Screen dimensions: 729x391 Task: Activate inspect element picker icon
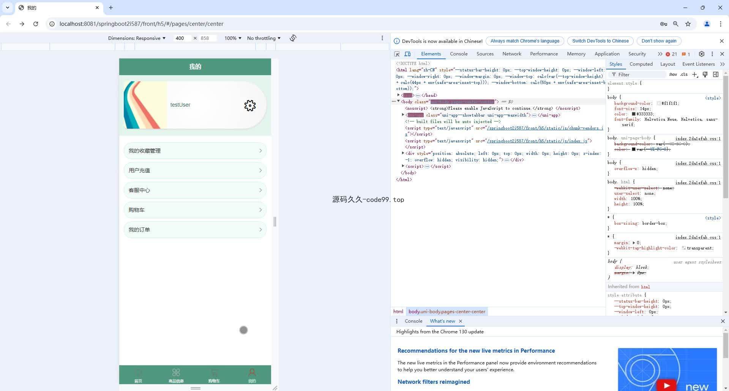tap(397, 54)
